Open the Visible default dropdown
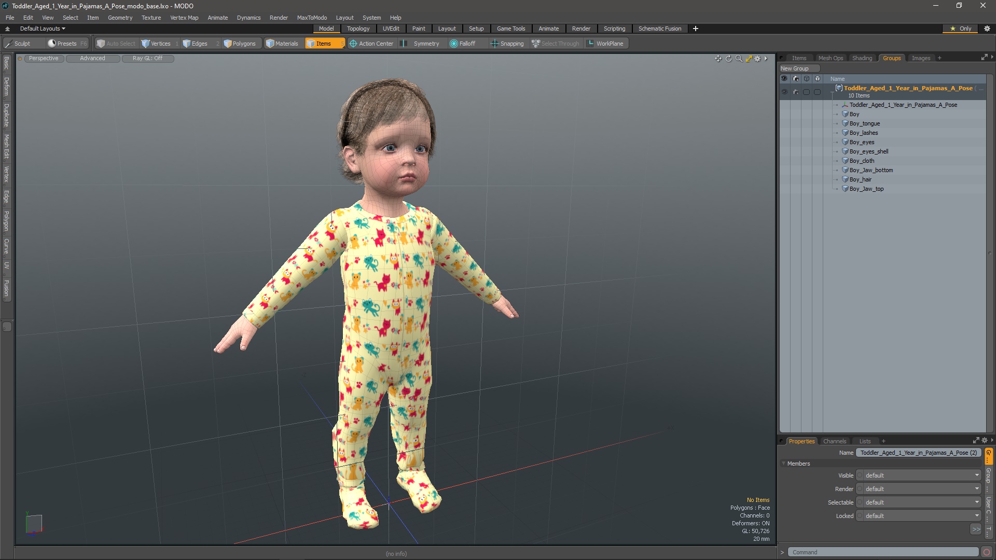The width and height of the screenshot is (996, 560). coord(918,475)
